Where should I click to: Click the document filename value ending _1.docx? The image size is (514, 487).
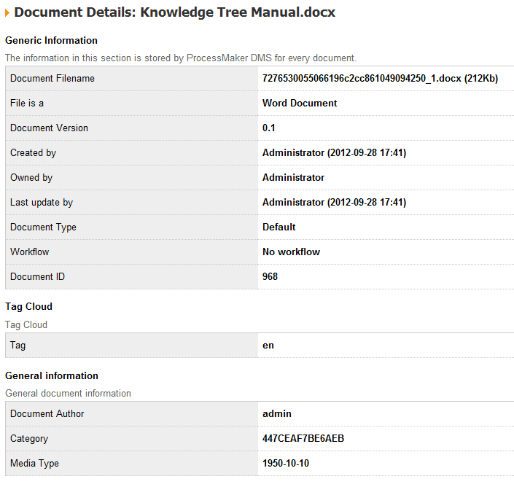(379, 78)
